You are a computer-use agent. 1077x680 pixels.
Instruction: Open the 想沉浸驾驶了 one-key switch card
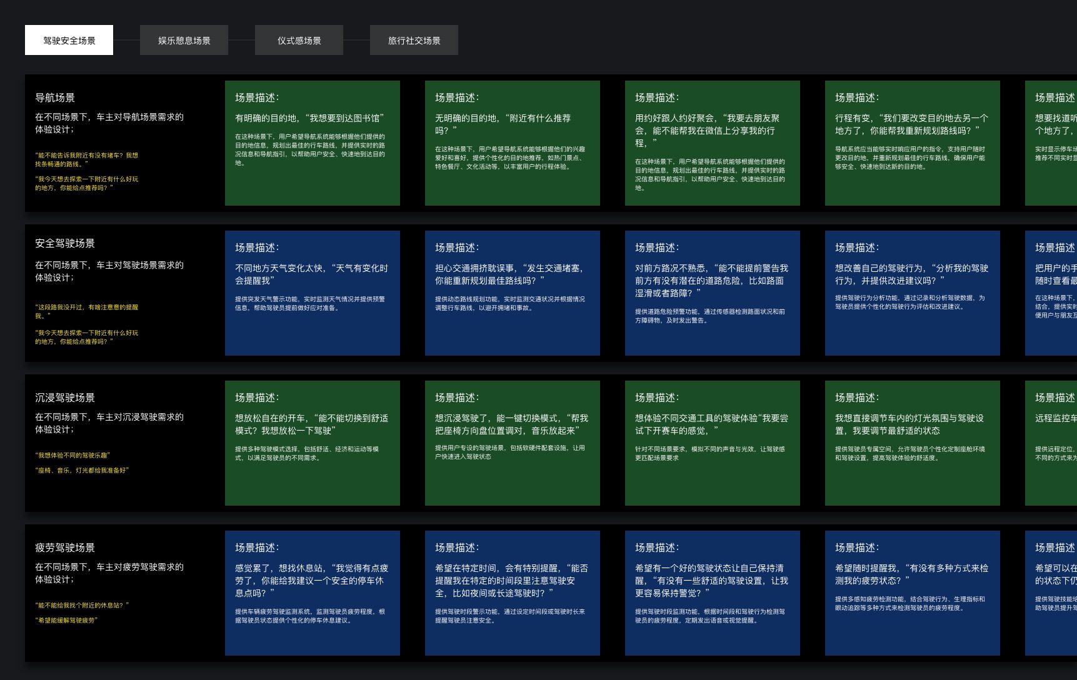[512, 443]
